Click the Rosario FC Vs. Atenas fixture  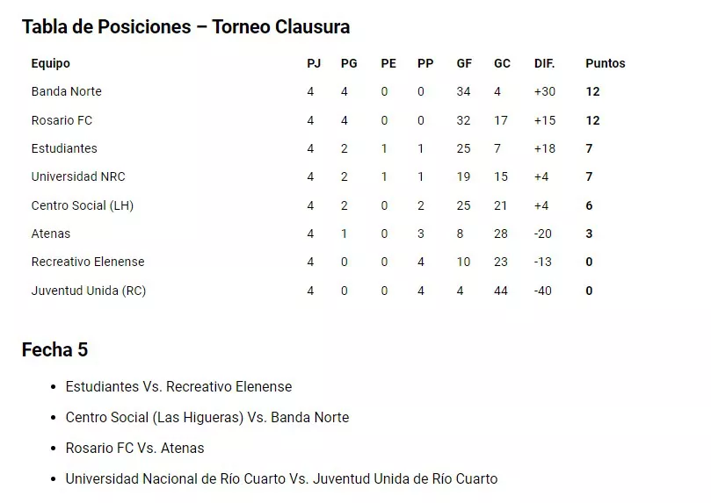tap(134, 448)
